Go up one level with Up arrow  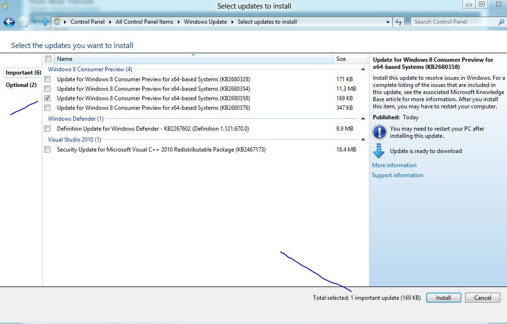click(45, 22)
